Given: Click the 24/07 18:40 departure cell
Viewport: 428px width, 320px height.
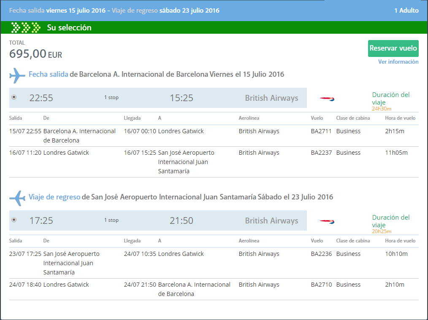Looking at the screenshot, I should (x=25, y=285).
